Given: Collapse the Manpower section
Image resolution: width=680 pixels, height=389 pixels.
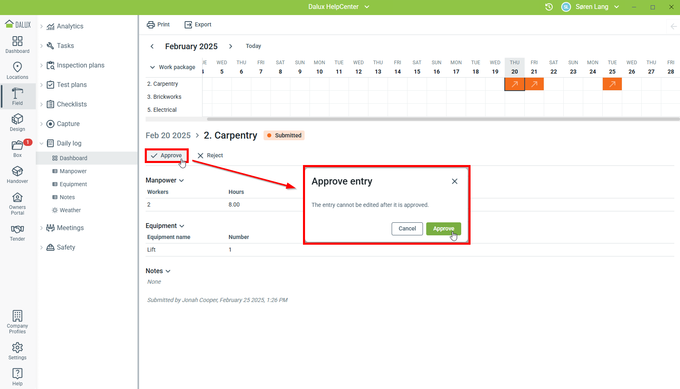Looking at the screenshot, I should click(181, 180).
